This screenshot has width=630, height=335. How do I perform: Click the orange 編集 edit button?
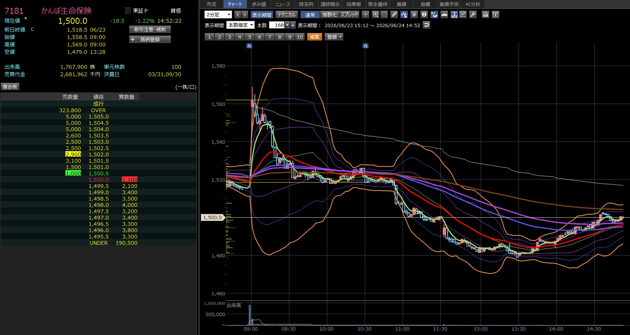pyautogui.click(x=314, y=37)
